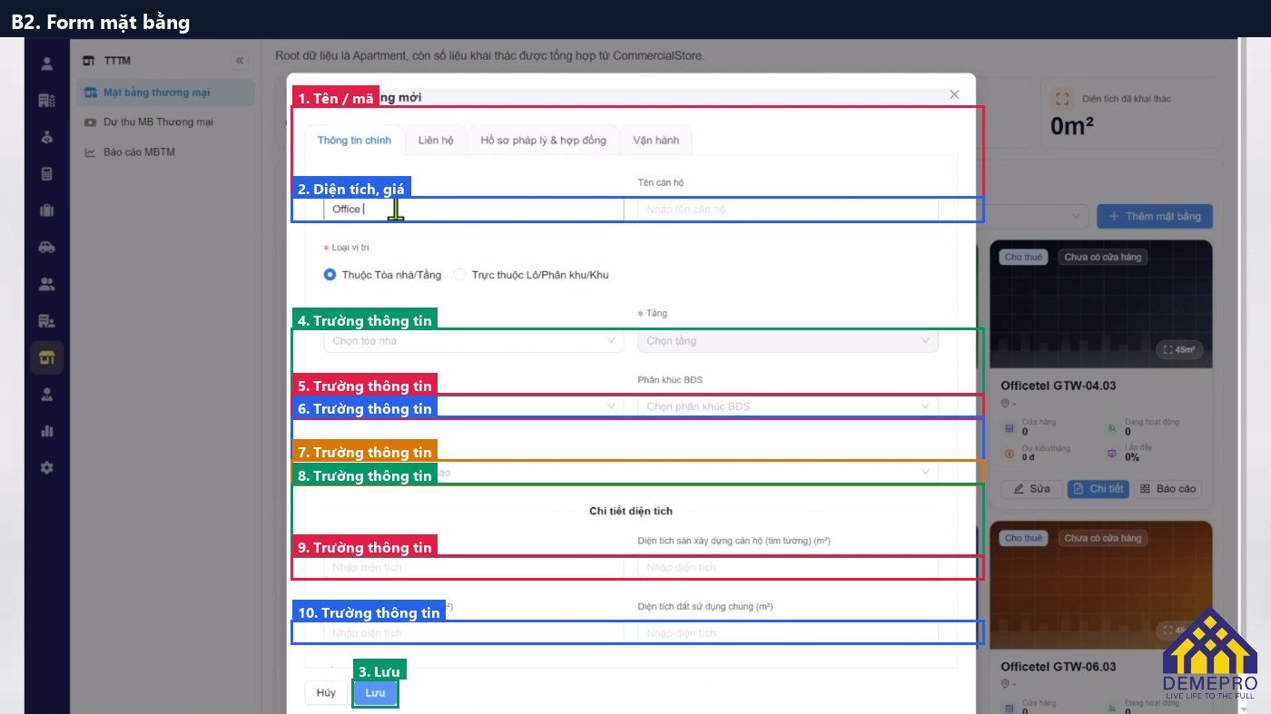1271x714 pixels.
Task: Open the luggage icon in left rail
Action: [x=47, y=210]
